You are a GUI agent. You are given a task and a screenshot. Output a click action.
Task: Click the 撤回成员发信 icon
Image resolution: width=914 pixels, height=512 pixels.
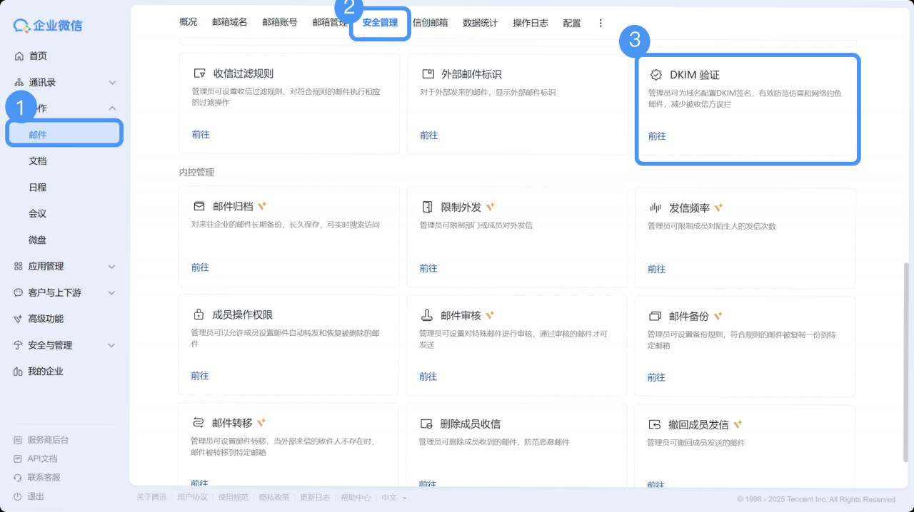[655, 424]
